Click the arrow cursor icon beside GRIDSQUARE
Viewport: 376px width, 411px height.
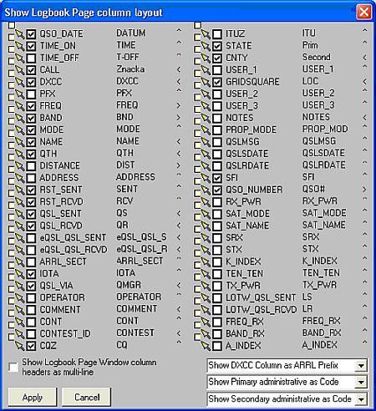[x=206, y=82]
